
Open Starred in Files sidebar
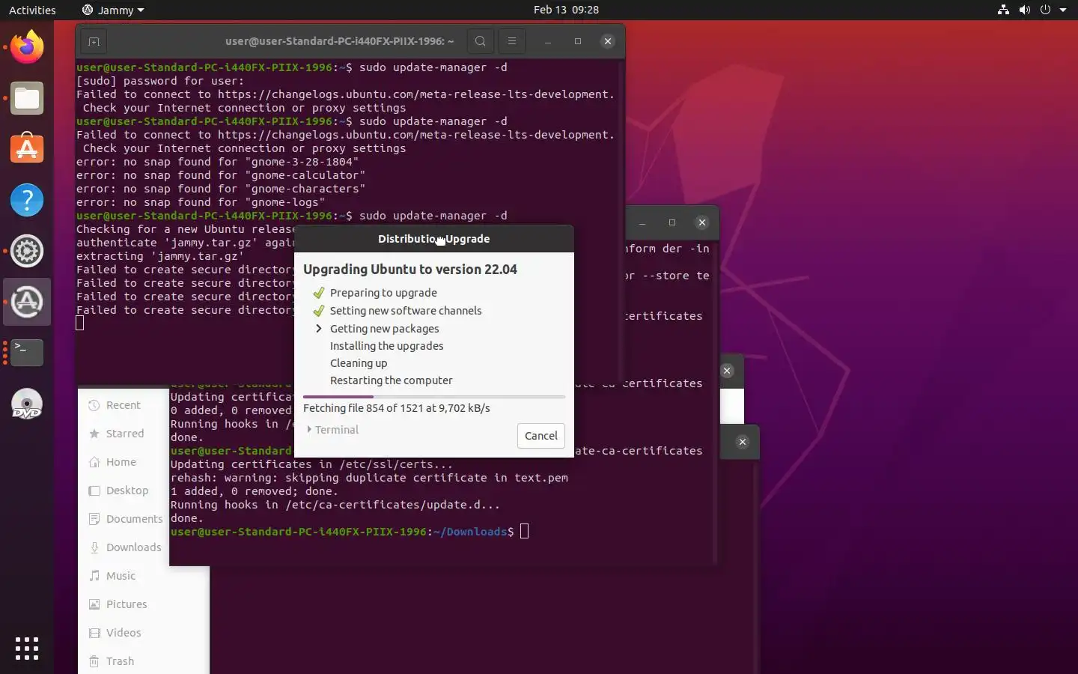pos(124,434)
